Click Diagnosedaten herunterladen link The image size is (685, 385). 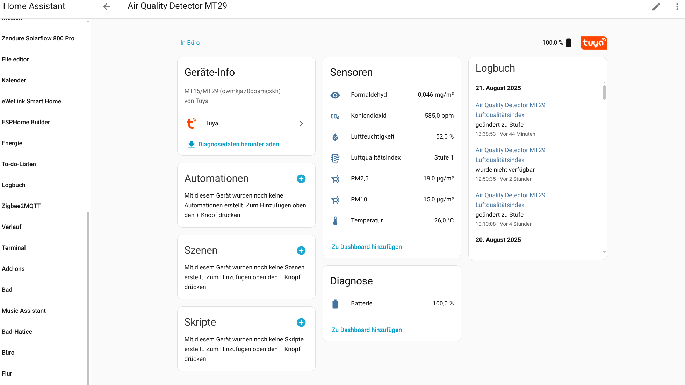click(238, 145)
